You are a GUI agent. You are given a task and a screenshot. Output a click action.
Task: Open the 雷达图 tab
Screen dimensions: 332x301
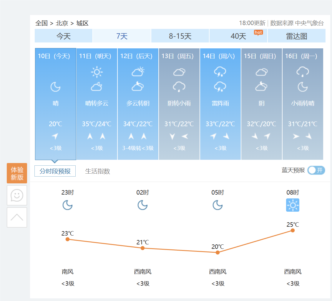tap(297, 36)
